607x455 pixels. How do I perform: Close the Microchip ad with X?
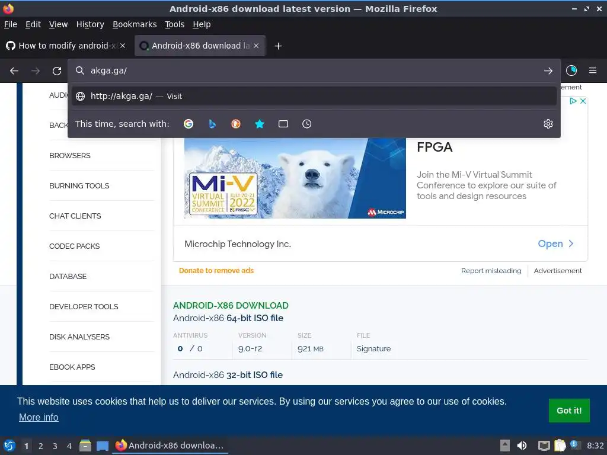coord(583,101)
